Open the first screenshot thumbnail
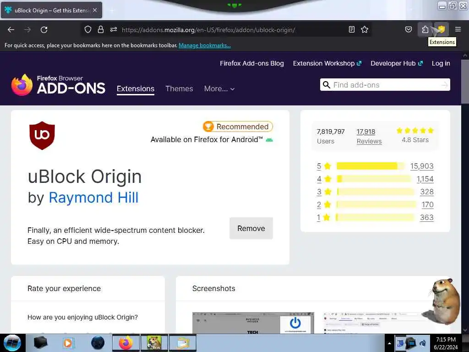This screenshot has width=469, height=352. (x=253, y=323)
